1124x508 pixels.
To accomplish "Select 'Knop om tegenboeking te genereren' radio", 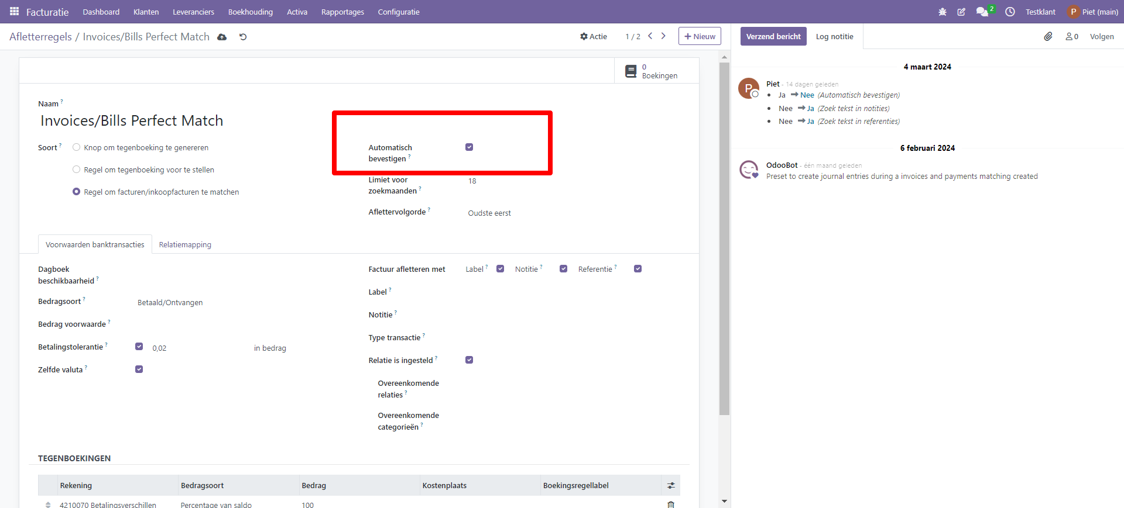I will click(76, 147).
